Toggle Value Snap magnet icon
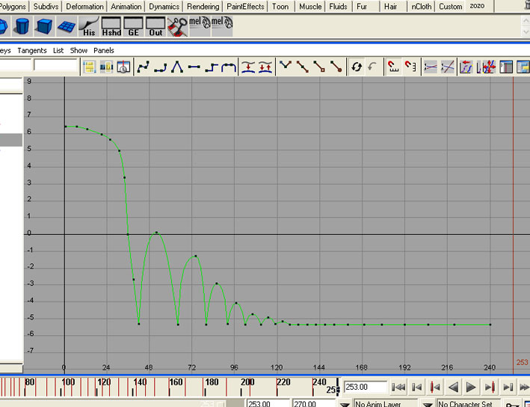 coord(410,67)
